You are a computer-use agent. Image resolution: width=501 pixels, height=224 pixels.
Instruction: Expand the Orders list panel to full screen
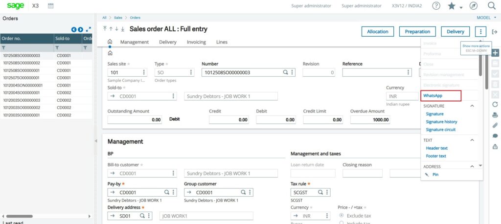pos(89,29)
